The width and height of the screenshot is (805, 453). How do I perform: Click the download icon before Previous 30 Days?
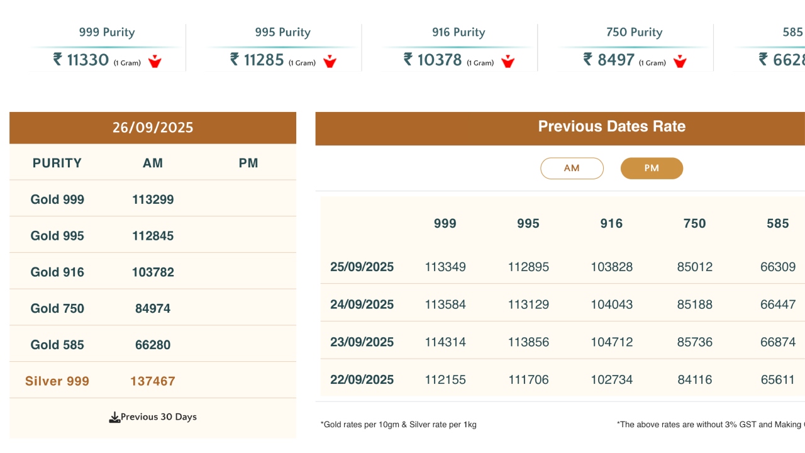114,417
